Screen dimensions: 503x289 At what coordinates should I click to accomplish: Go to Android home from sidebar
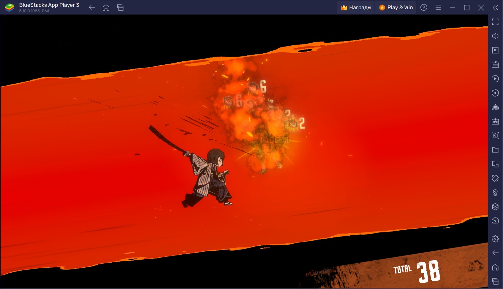tap(495, 267)
